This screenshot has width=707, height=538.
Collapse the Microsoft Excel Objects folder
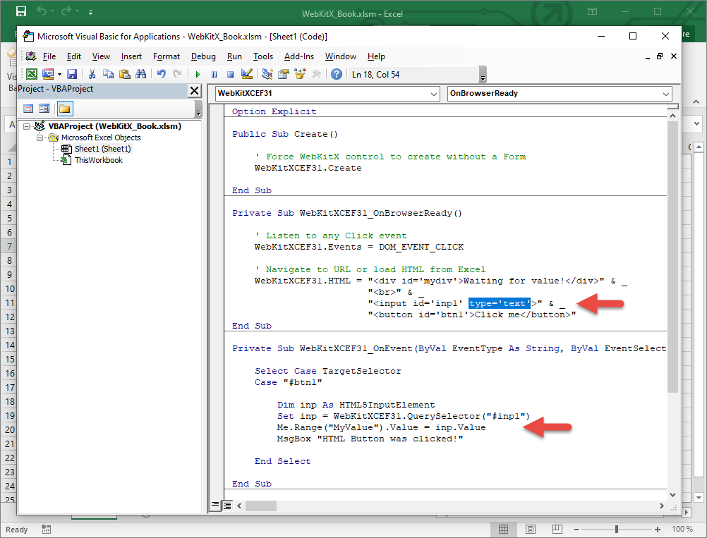(x=40, y=137)
